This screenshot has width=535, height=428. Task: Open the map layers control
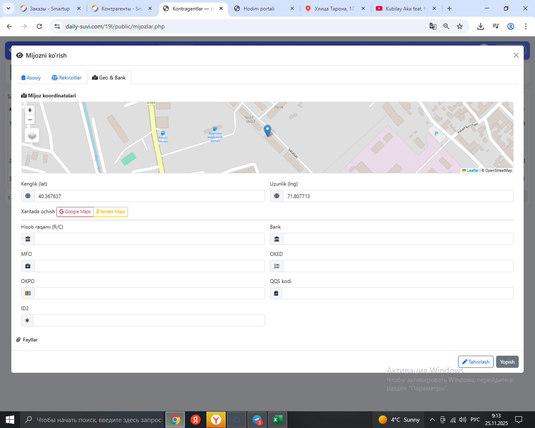pos(32,136)
